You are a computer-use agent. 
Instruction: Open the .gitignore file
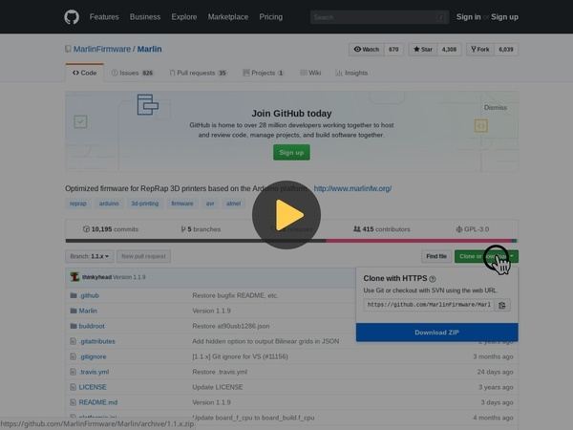click(x=93, y=356)
